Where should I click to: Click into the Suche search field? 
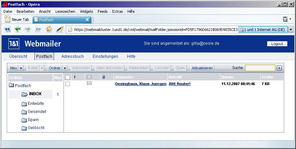click(x=260, y=68)
